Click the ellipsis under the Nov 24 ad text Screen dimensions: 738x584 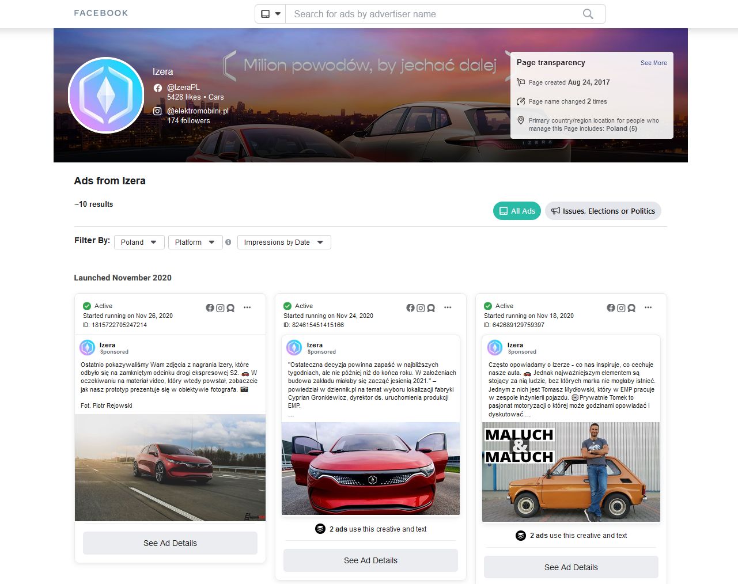[x=291, y=414]
